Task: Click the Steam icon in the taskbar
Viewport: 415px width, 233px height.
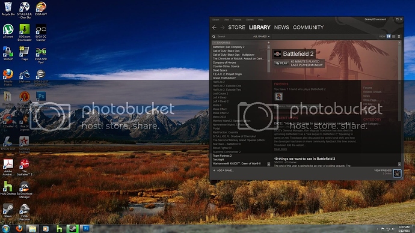Action: pos(73,229)
